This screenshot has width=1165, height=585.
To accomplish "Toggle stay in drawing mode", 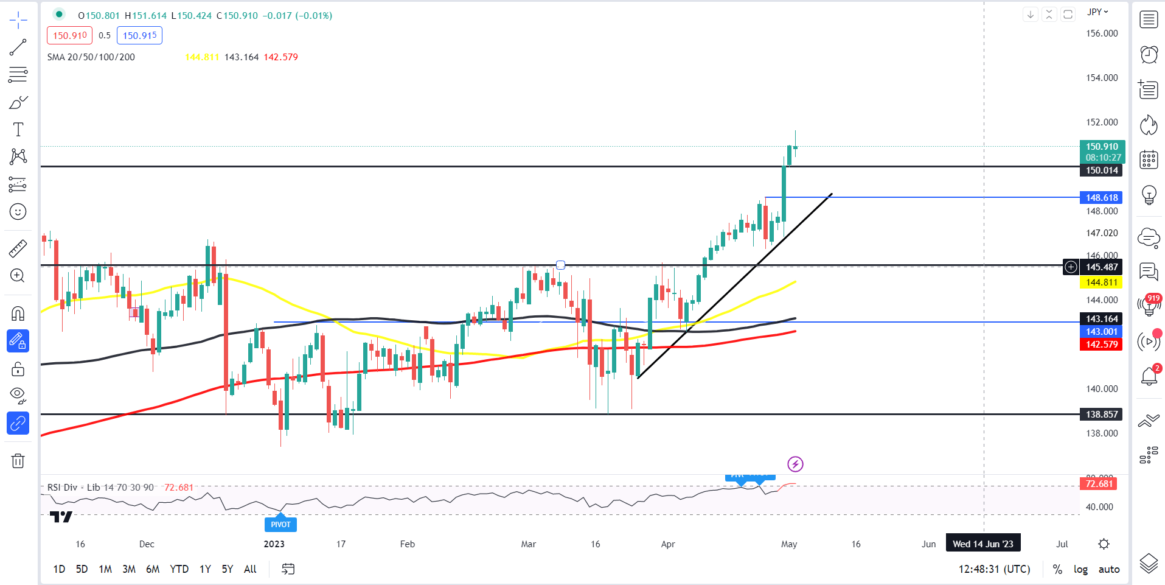I will 18,342.
